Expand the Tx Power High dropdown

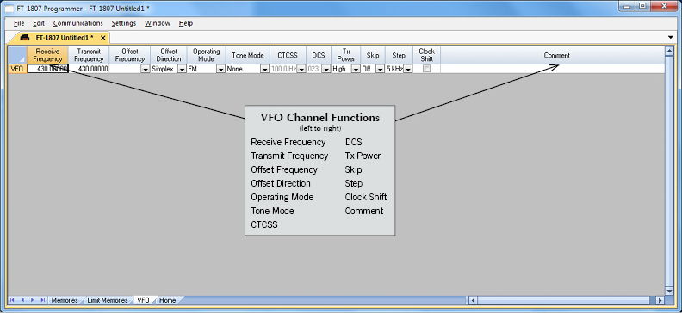356,69
